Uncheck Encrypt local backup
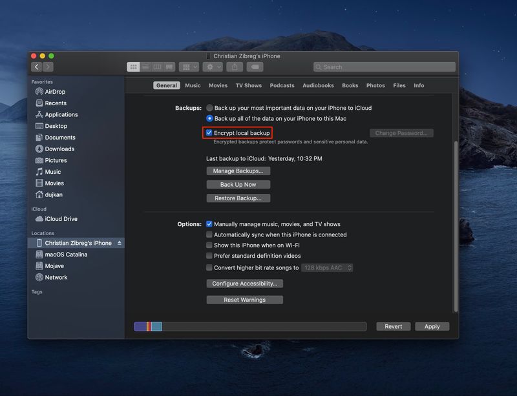 (209, 133)
